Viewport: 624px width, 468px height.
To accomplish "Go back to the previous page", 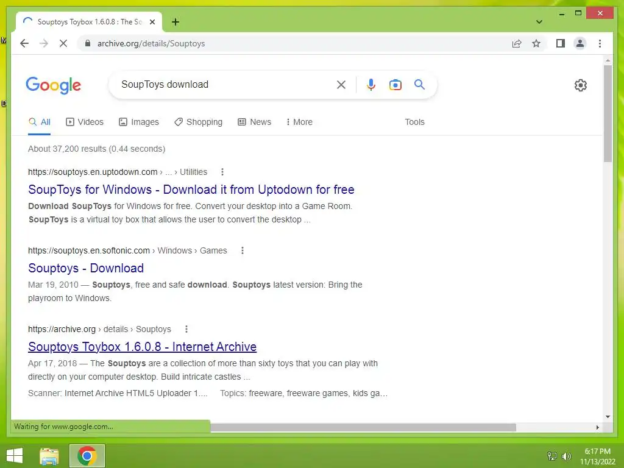I will [x=24, y=43].
